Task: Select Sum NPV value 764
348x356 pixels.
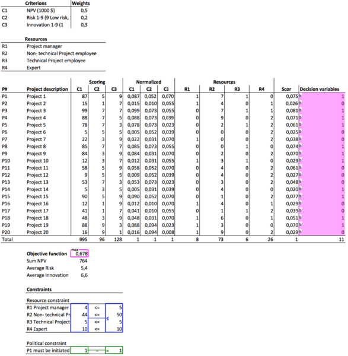Action: coord(83,261)
